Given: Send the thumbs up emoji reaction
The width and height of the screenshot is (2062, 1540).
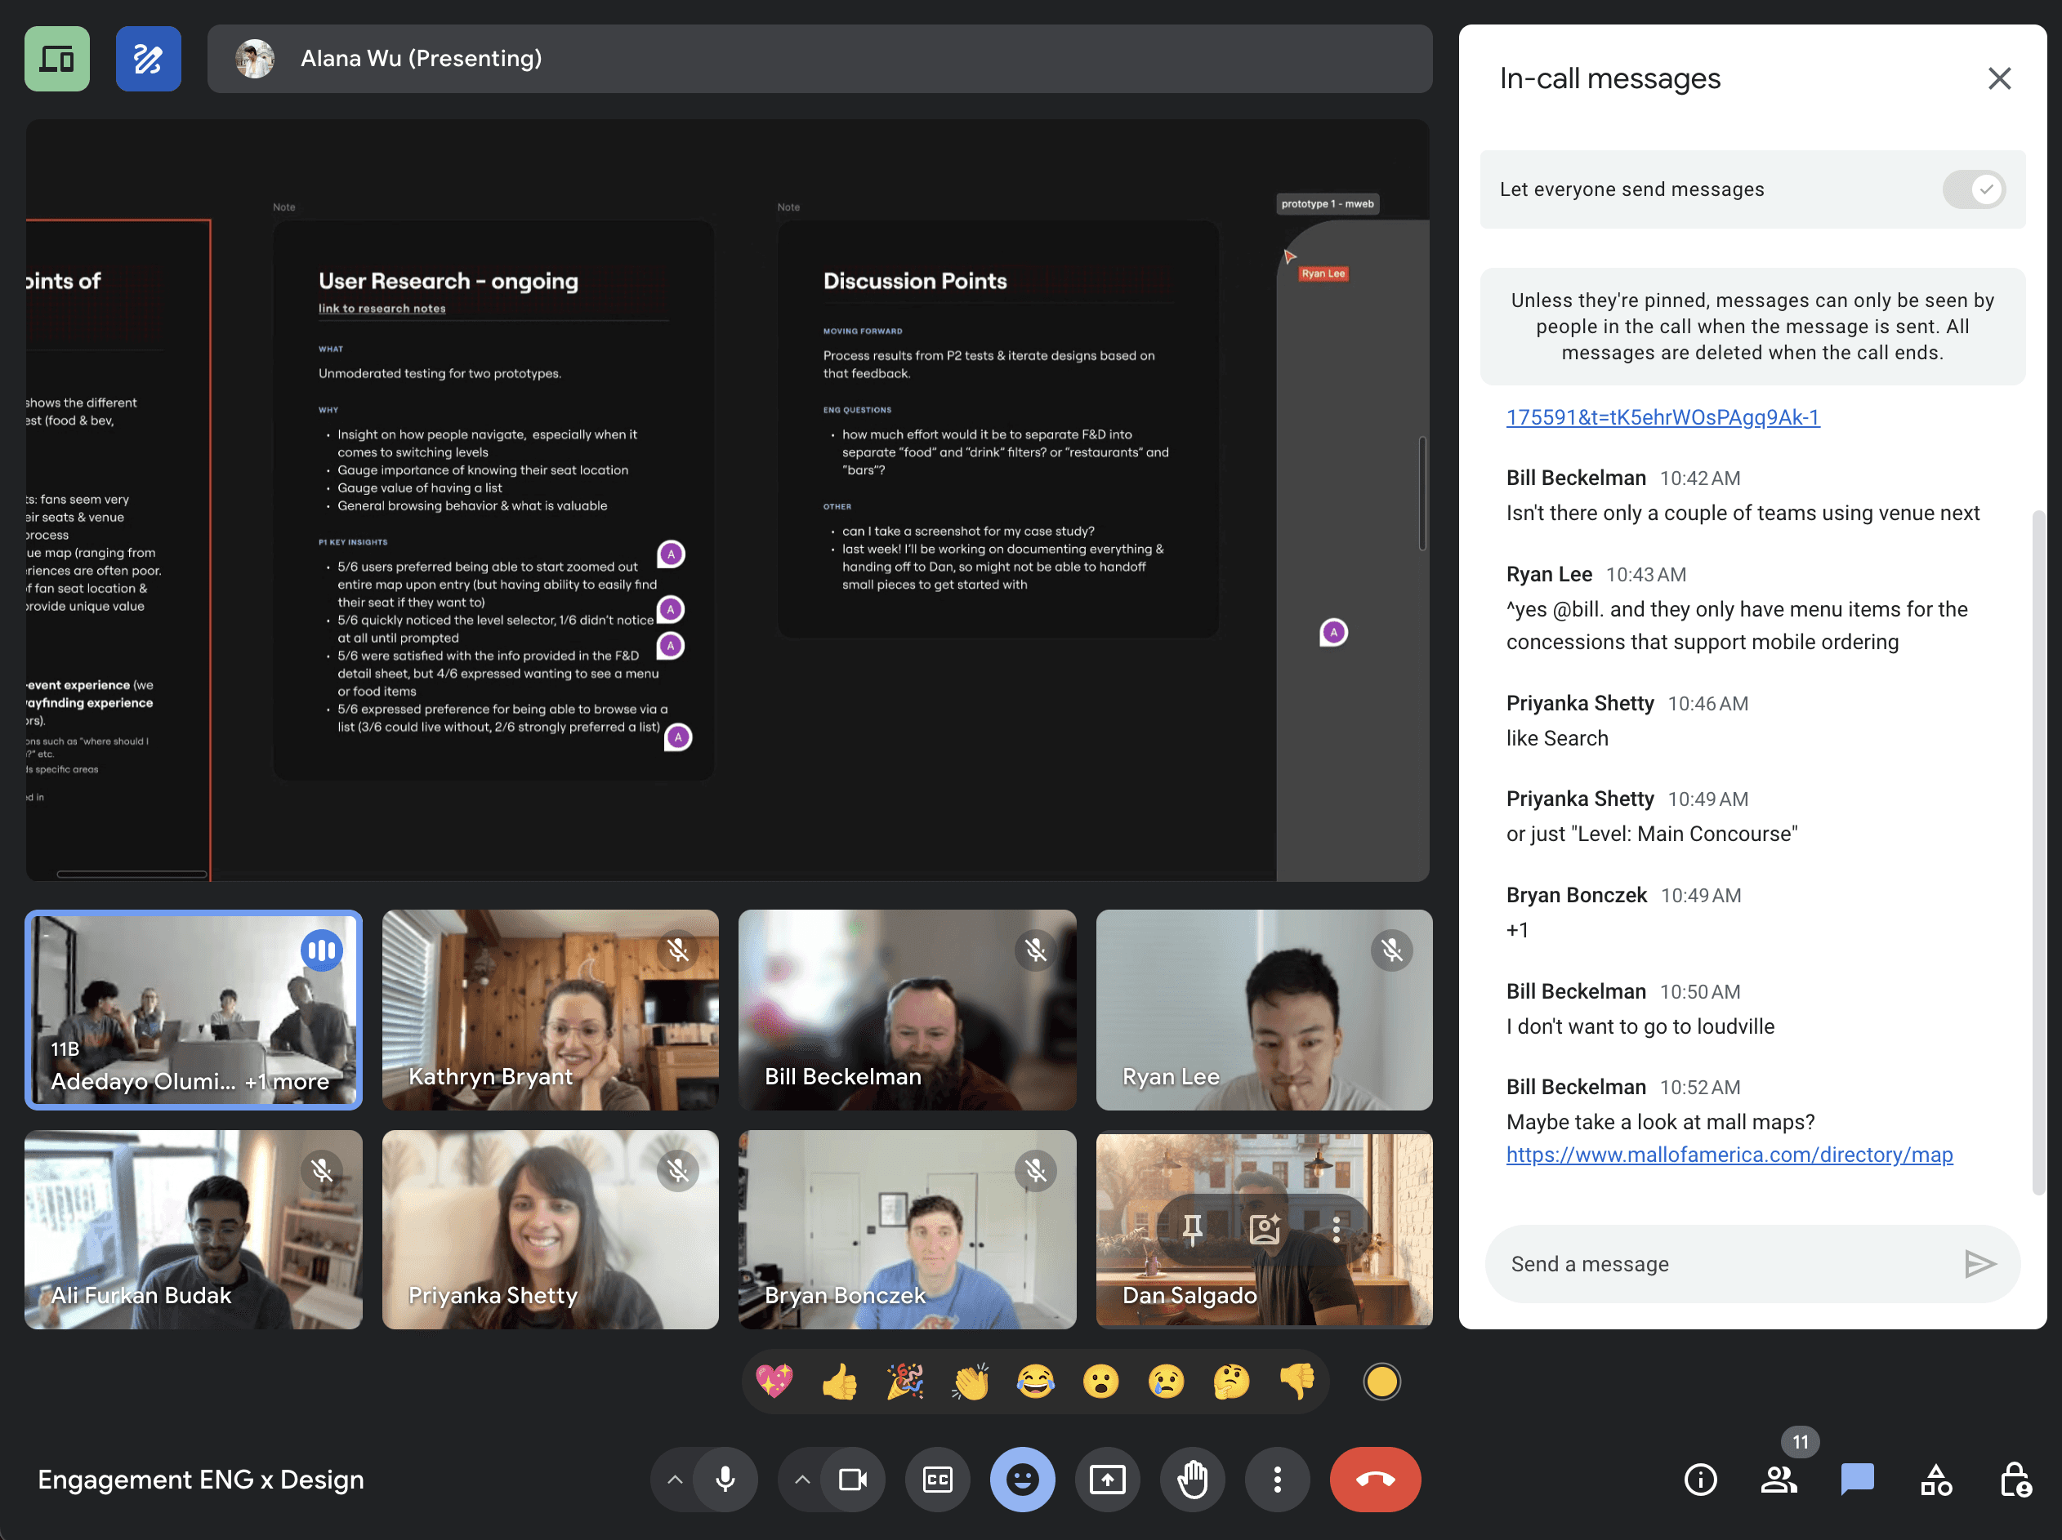Looking at the screenshot, I should pyautogui.click(x=839, y=1381).
